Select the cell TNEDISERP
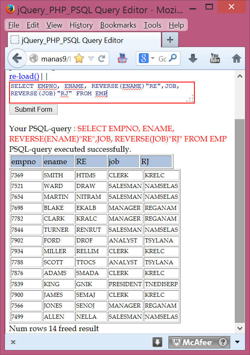 tap(161, 284)
